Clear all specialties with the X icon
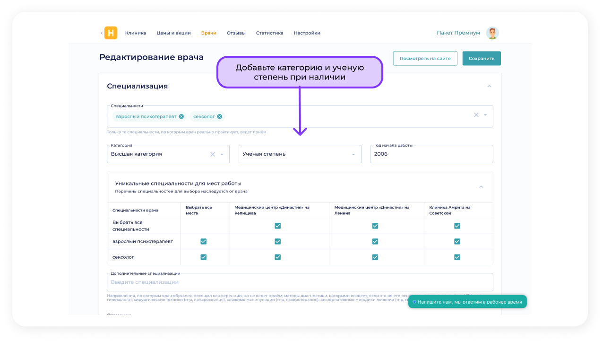 click(x=476, y=115)
